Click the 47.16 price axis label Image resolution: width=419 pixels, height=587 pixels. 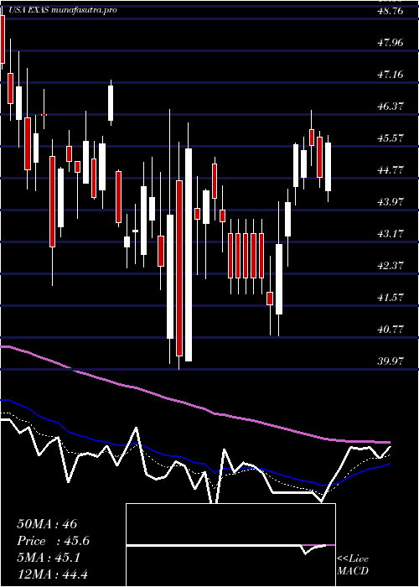pos(391,75)
